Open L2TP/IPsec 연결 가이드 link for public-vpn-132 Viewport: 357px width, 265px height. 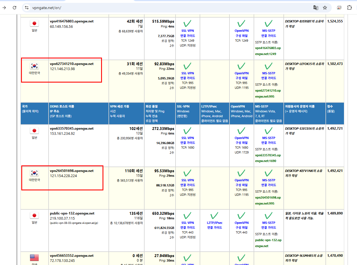tap(215, 225)
